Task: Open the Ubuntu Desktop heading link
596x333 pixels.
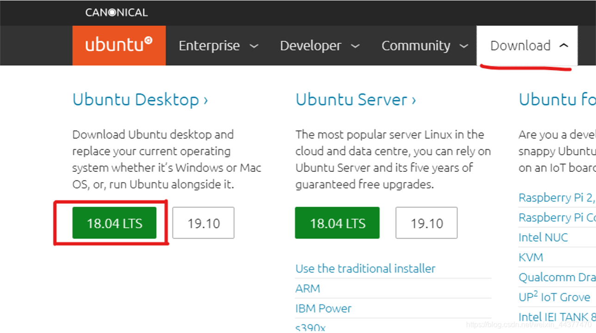Action: (x=140, y=99)
